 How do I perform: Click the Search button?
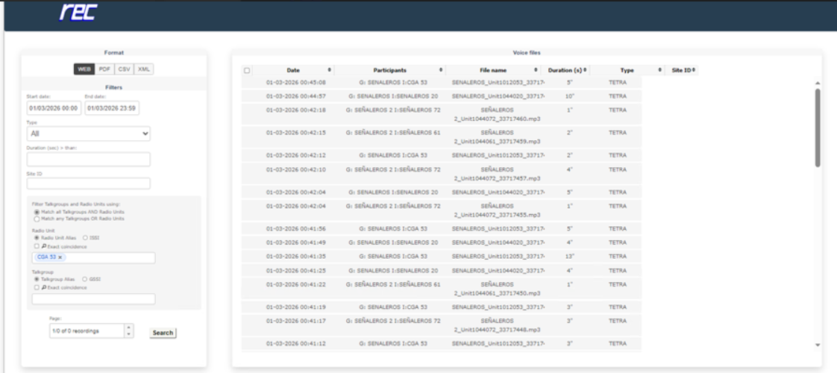click(163, 333)
